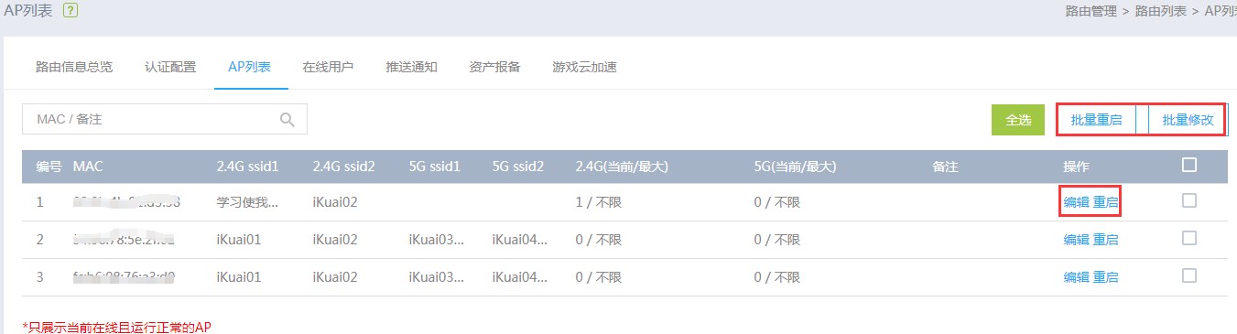Click the green 全选 button

coord(1018,120)
